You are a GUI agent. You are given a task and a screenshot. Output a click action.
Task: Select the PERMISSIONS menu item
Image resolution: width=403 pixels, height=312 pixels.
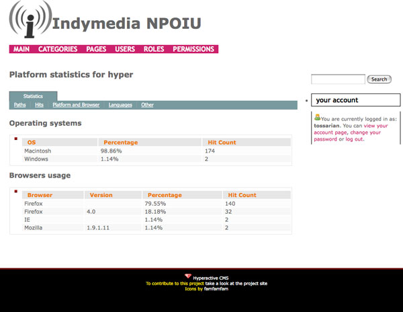(x=193, y=49)
